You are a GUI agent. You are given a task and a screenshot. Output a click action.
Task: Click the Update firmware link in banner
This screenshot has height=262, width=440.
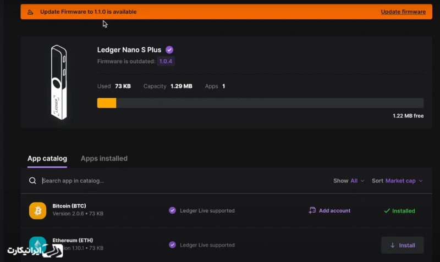click(x=403, y=12)
